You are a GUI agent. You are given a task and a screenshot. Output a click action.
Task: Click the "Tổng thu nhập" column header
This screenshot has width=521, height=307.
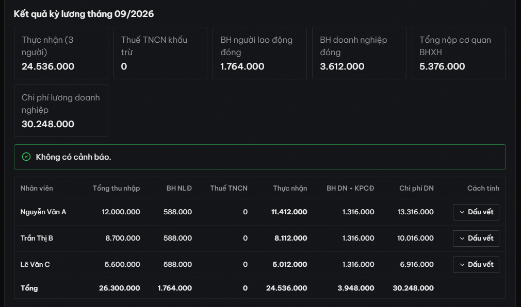click(116, 188)
